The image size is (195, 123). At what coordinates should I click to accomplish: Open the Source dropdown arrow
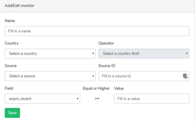point(93,76)
